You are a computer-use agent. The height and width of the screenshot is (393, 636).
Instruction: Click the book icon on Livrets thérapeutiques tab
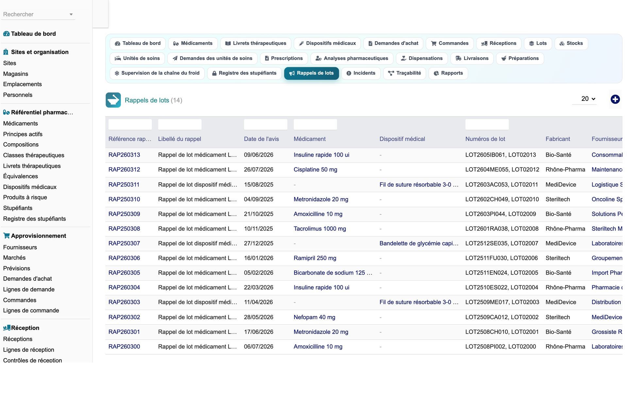coord(228,43)
